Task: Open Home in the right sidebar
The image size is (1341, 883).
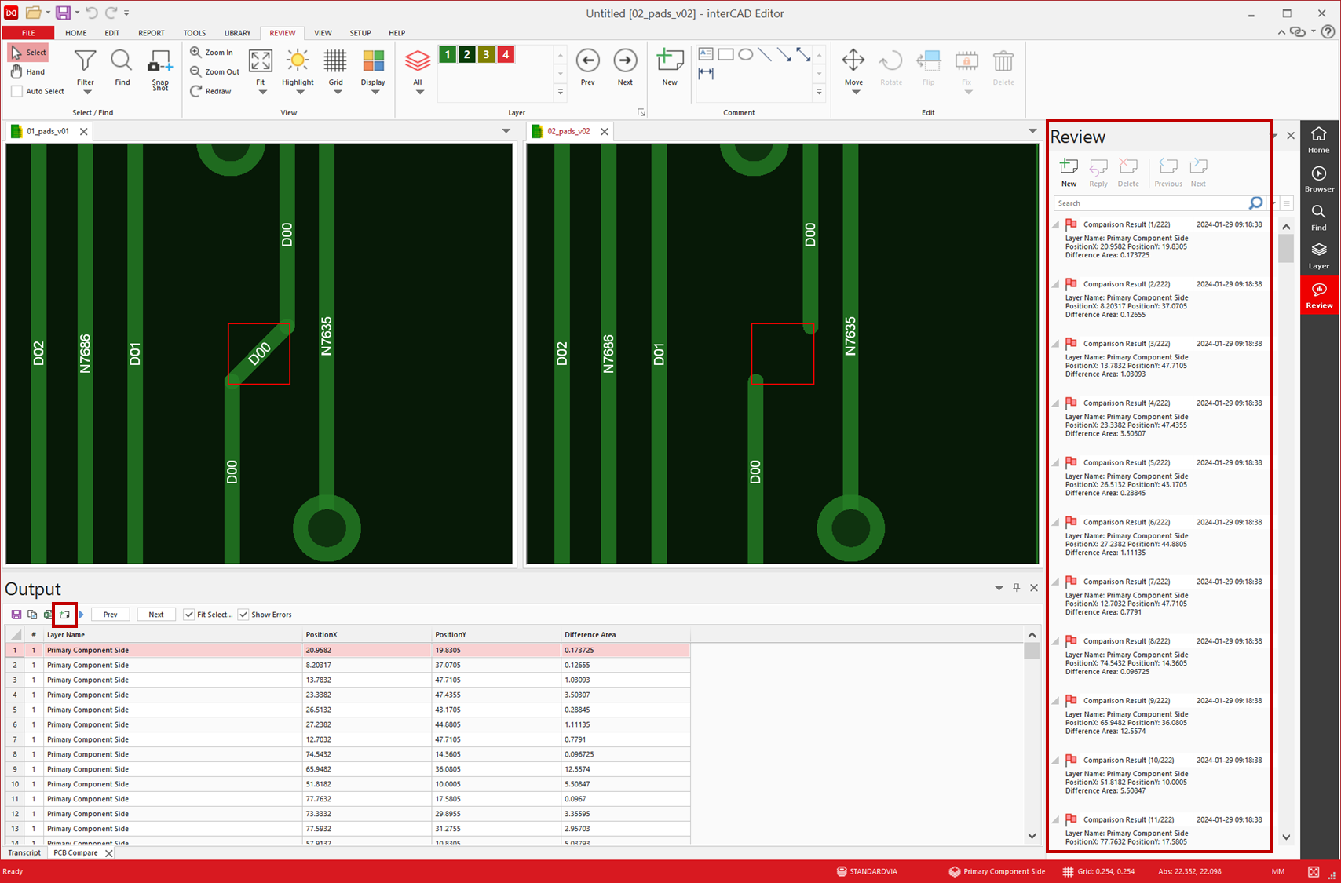Action: (x=1319, y=140)
